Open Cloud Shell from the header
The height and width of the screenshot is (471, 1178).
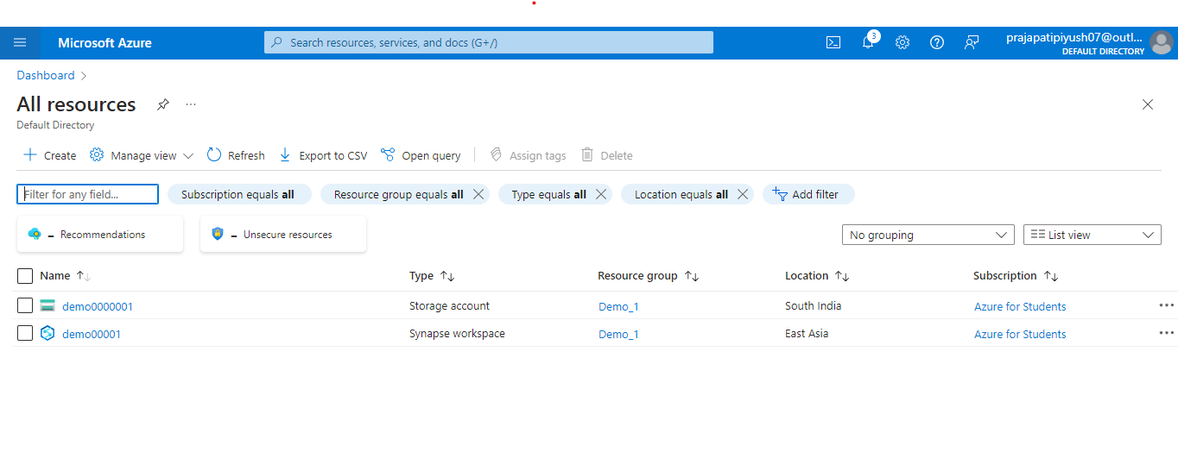[x=833, y=42]
